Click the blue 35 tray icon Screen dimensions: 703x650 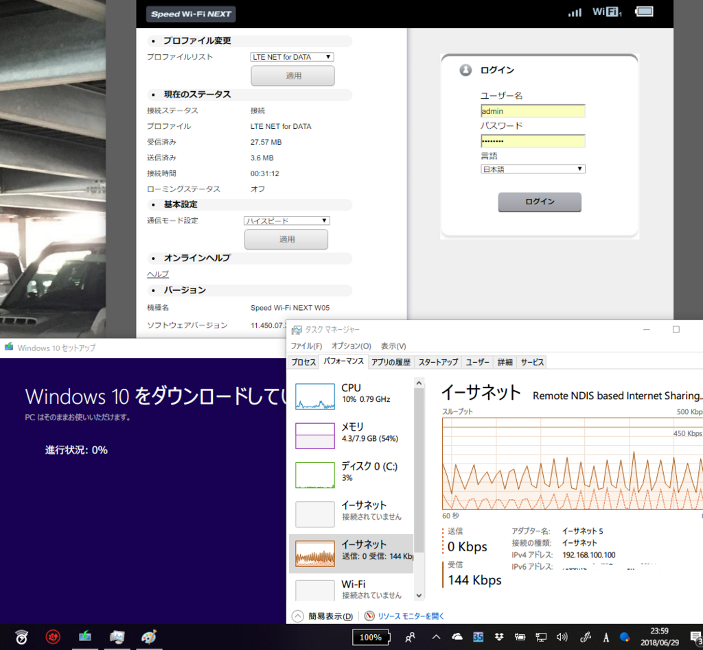(478, 636)
